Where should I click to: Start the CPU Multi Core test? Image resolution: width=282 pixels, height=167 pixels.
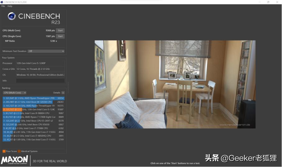click(60, 30)
